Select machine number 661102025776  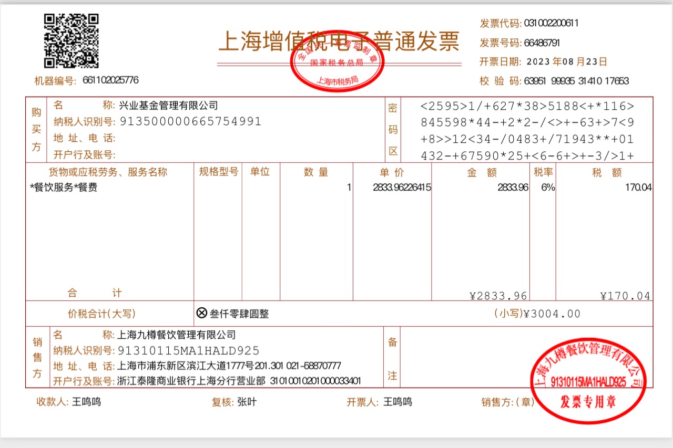pos(111,80)
